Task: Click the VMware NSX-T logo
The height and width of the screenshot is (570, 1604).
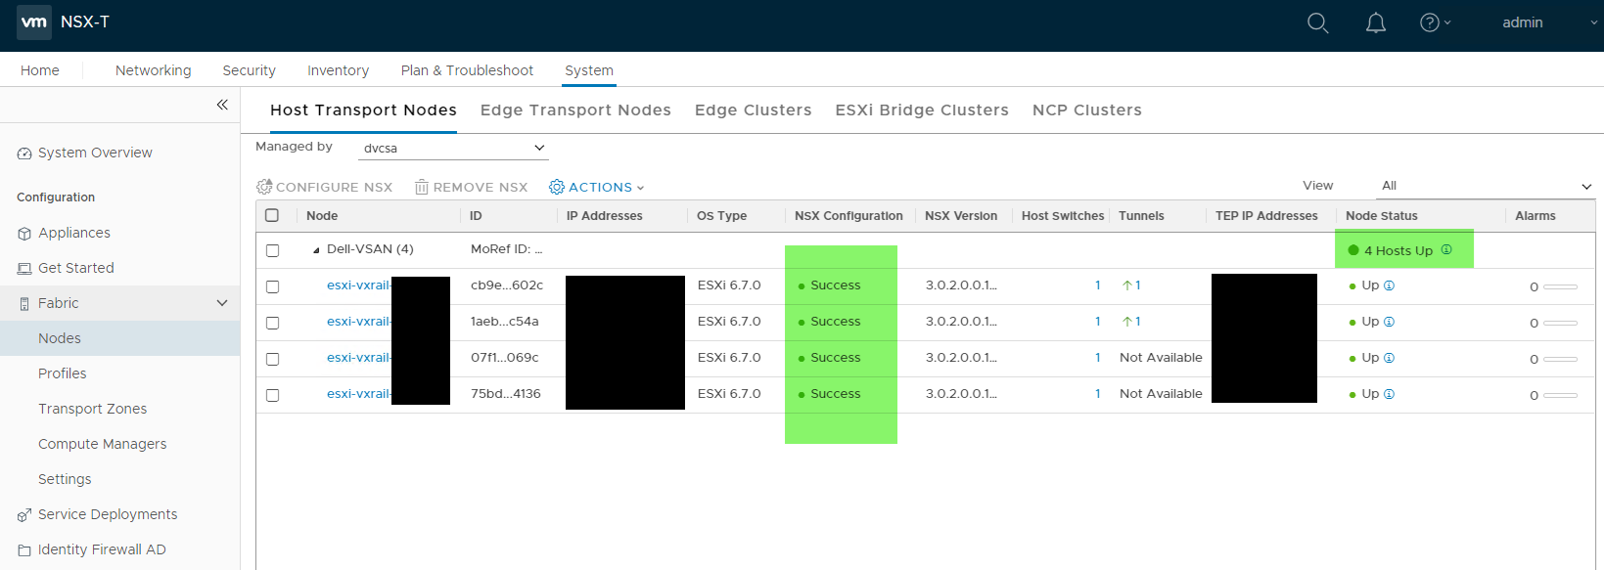Action: (x=34, y=22)
